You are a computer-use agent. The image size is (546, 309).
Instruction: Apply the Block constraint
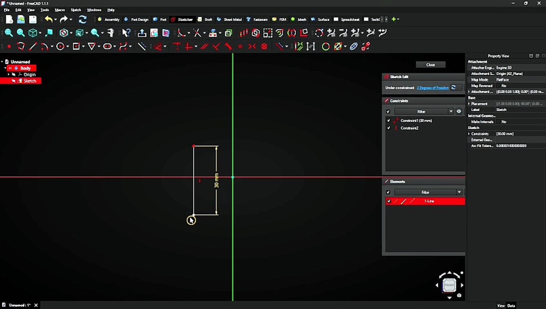tap(264, 46)
